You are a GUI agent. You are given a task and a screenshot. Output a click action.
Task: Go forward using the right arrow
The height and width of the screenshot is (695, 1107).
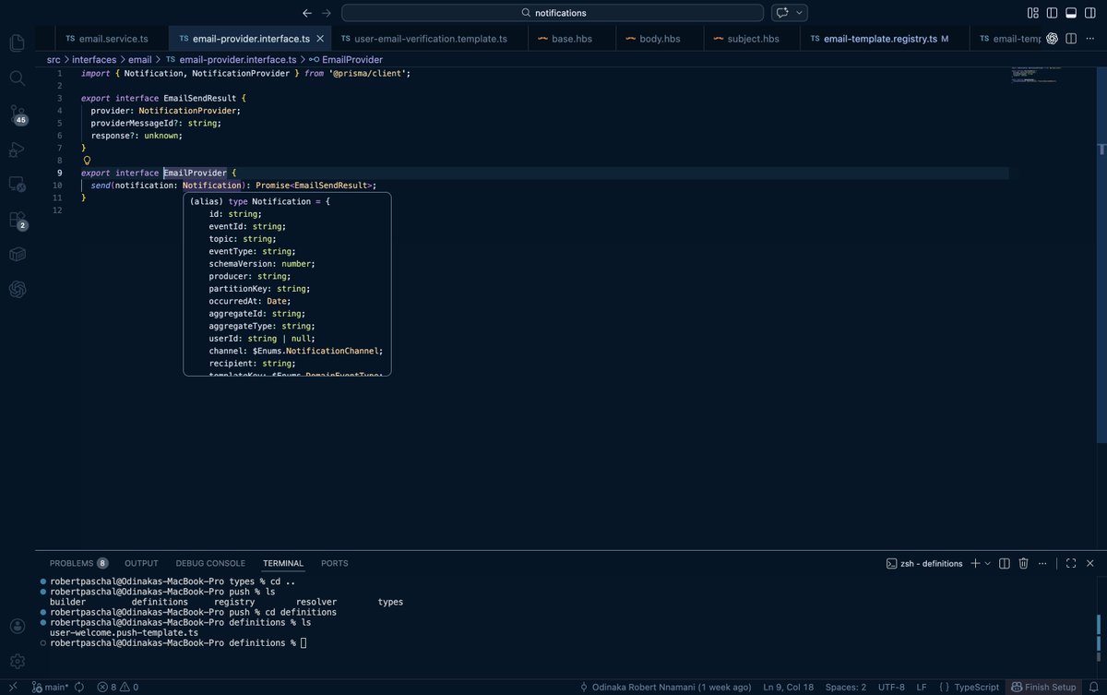click(x=326, y=13)
